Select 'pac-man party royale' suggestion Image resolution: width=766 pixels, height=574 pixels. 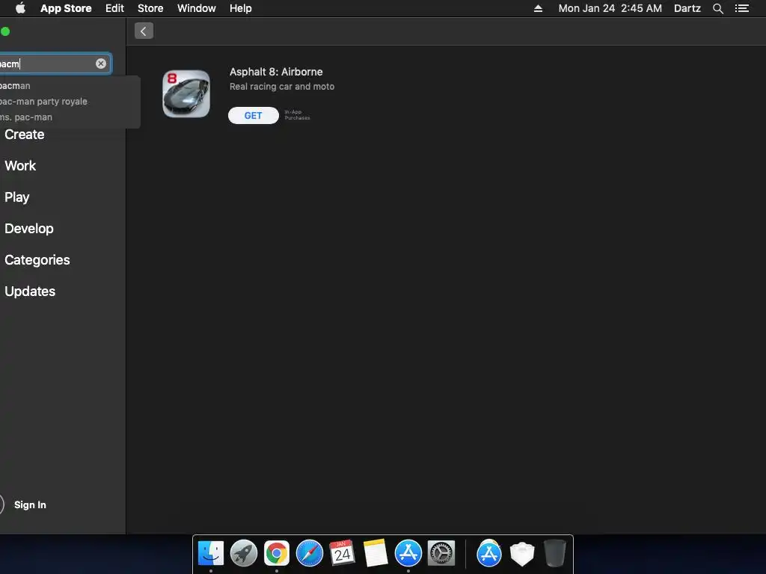coord(43,102)
